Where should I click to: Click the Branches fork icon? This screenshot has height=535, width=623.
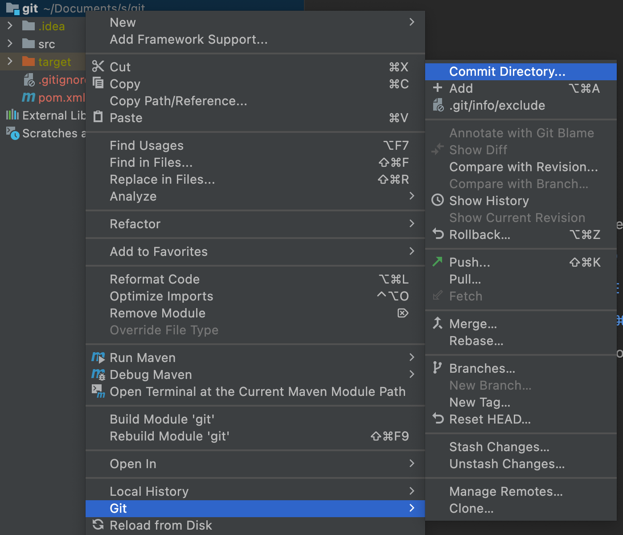coord(437,368)
